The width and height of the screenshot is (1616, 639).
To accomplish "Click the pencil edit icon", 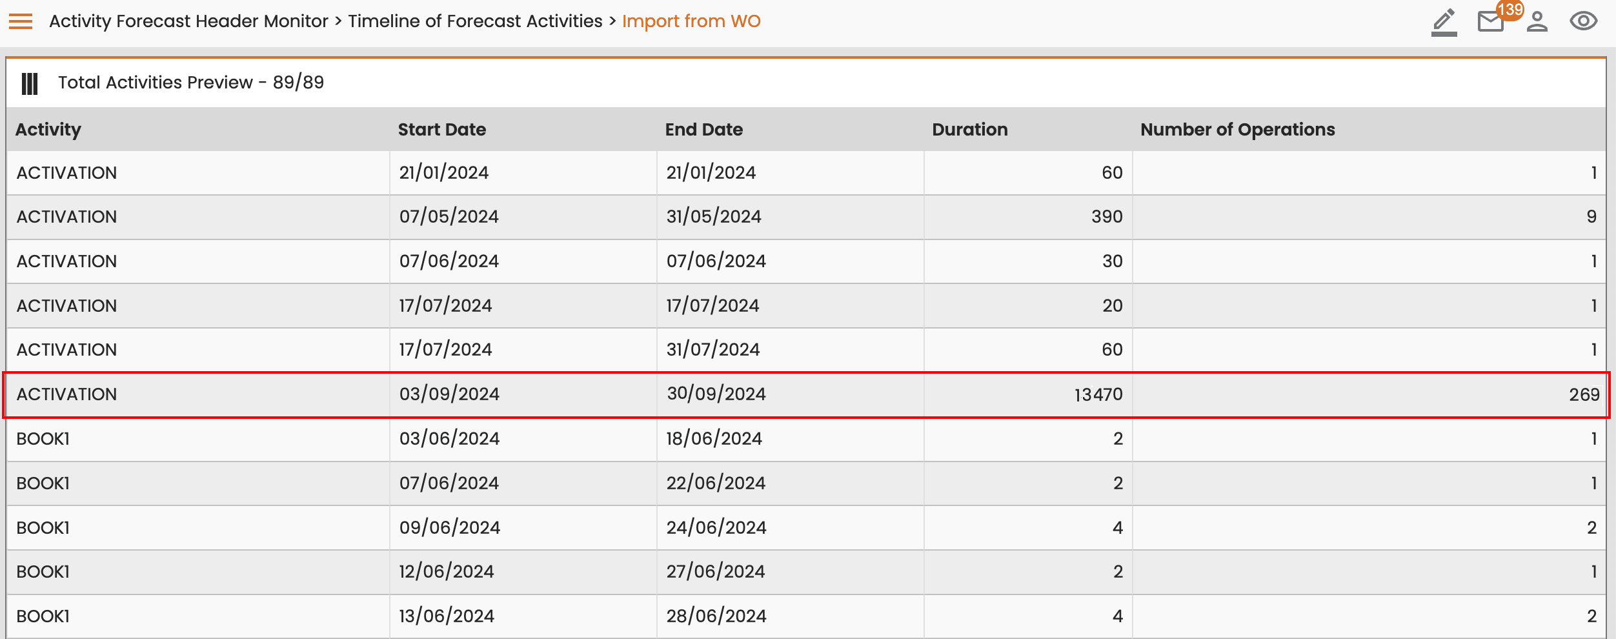I will [x=1444, y=22].
